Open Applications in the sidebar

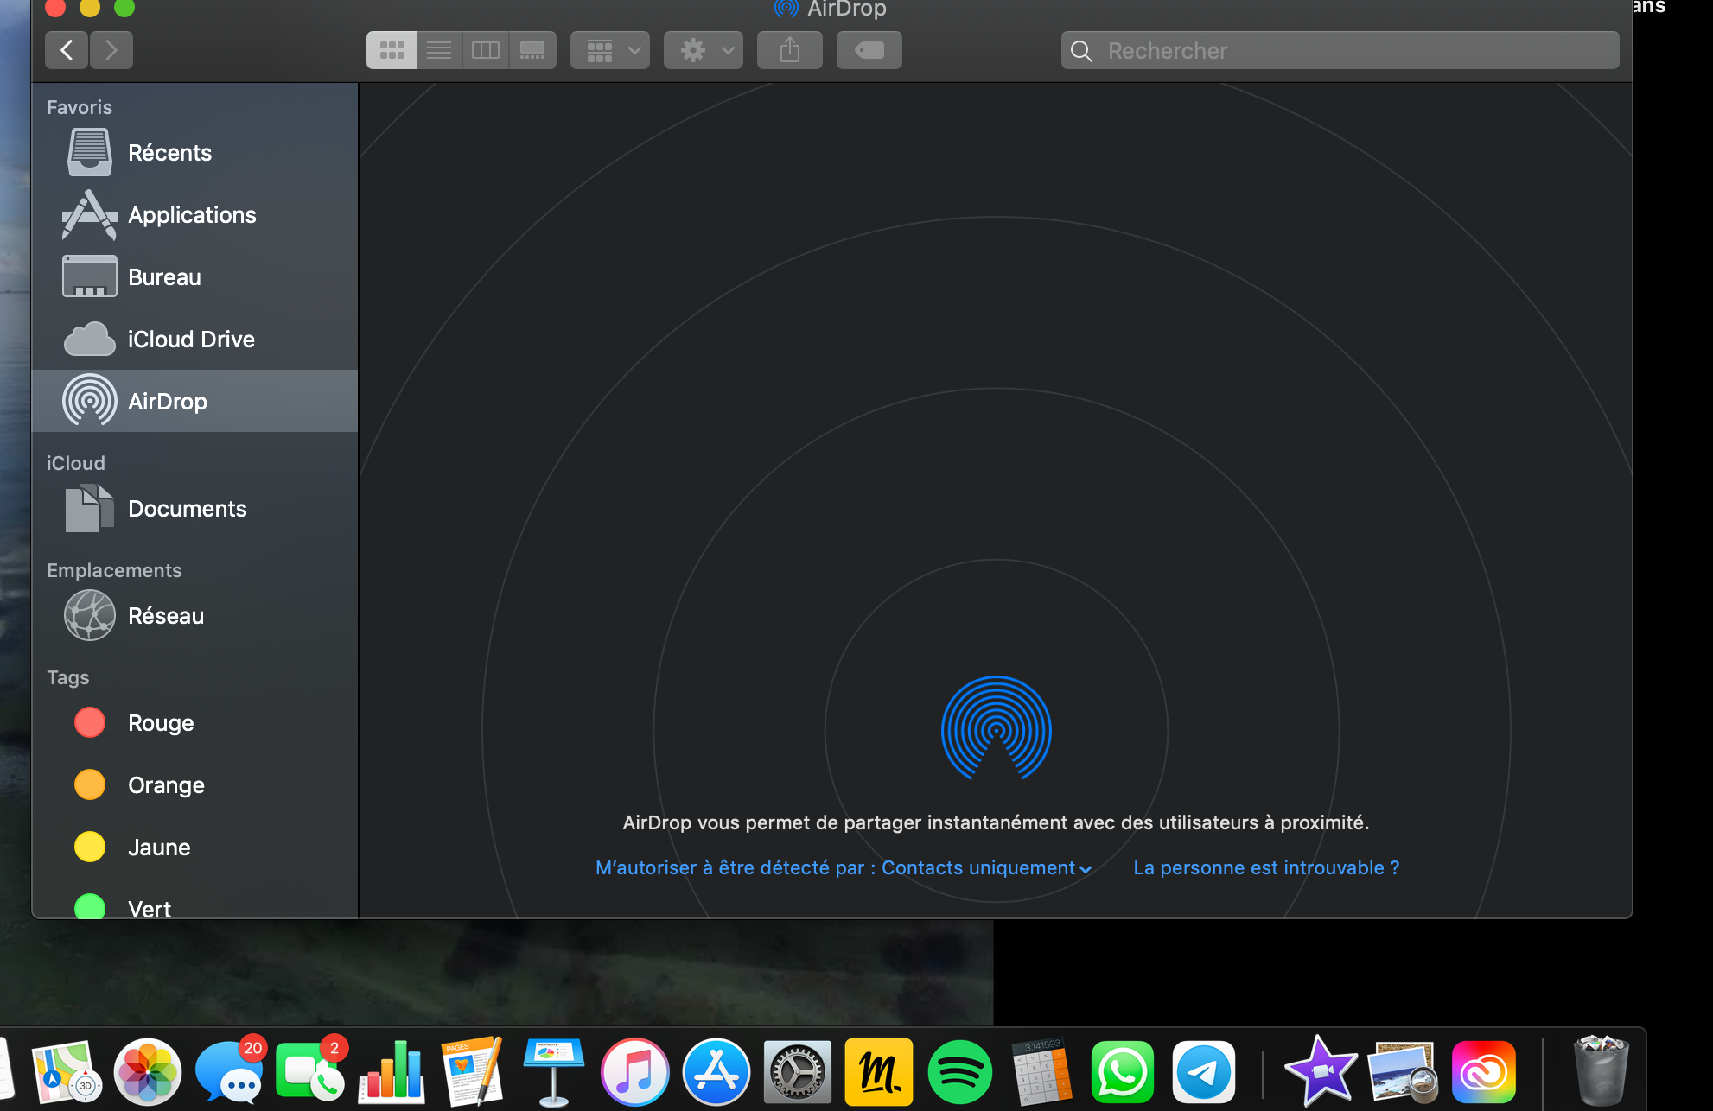(192, 215)
